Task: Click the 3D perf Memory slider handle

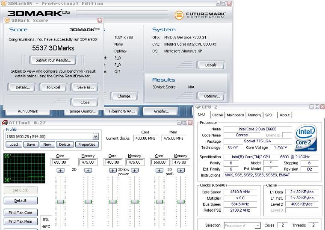Action: point(181,202)
